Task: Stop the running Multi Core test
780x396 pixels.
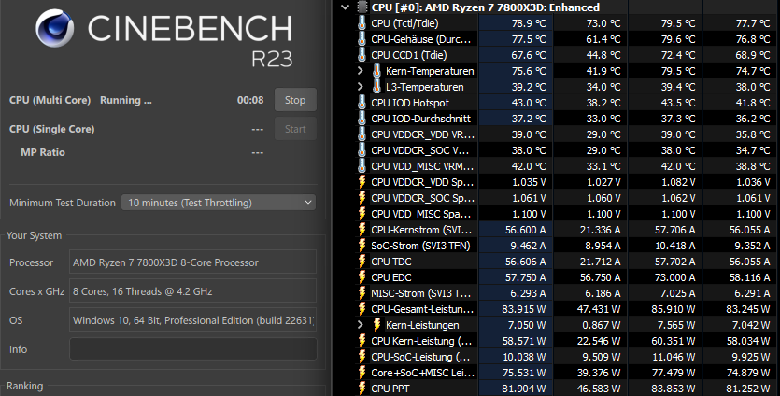Action: [295, 100]
